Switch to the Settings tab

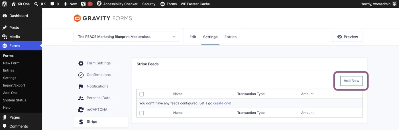click(210, 37)
